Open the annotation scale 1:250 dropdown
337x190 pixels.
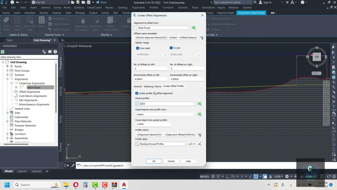click(279, 177)
